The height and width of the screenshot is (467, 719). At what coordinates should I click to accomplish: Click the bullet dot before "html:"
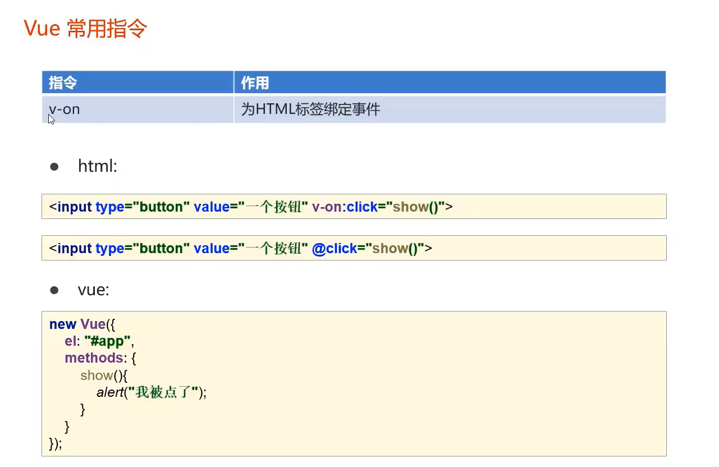54,166
